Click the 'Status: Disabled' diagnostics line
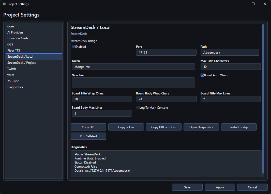This screenshot has height=194, width=271. [x=85, y=163]
